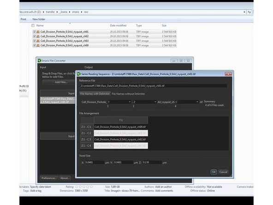Click Series Reading Sequence title bar icon
This screenshot has width=273, height=205.
pos(79,74)
